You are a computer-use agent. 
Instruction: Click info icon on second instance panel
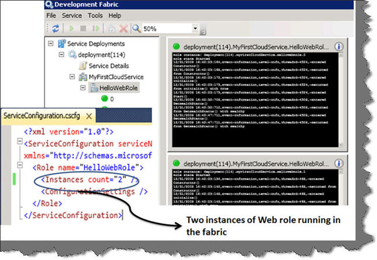tap(339, 163)
